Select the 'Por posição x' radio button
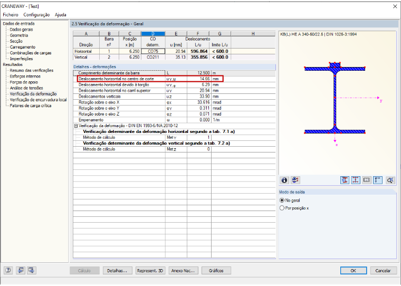The height and width of the screenshot is (286, 401). point(282,208)
